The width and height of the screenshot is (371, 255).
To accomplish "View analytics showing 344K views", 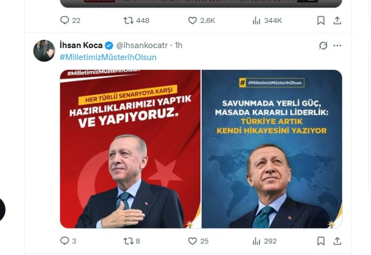I will point(267,20).
